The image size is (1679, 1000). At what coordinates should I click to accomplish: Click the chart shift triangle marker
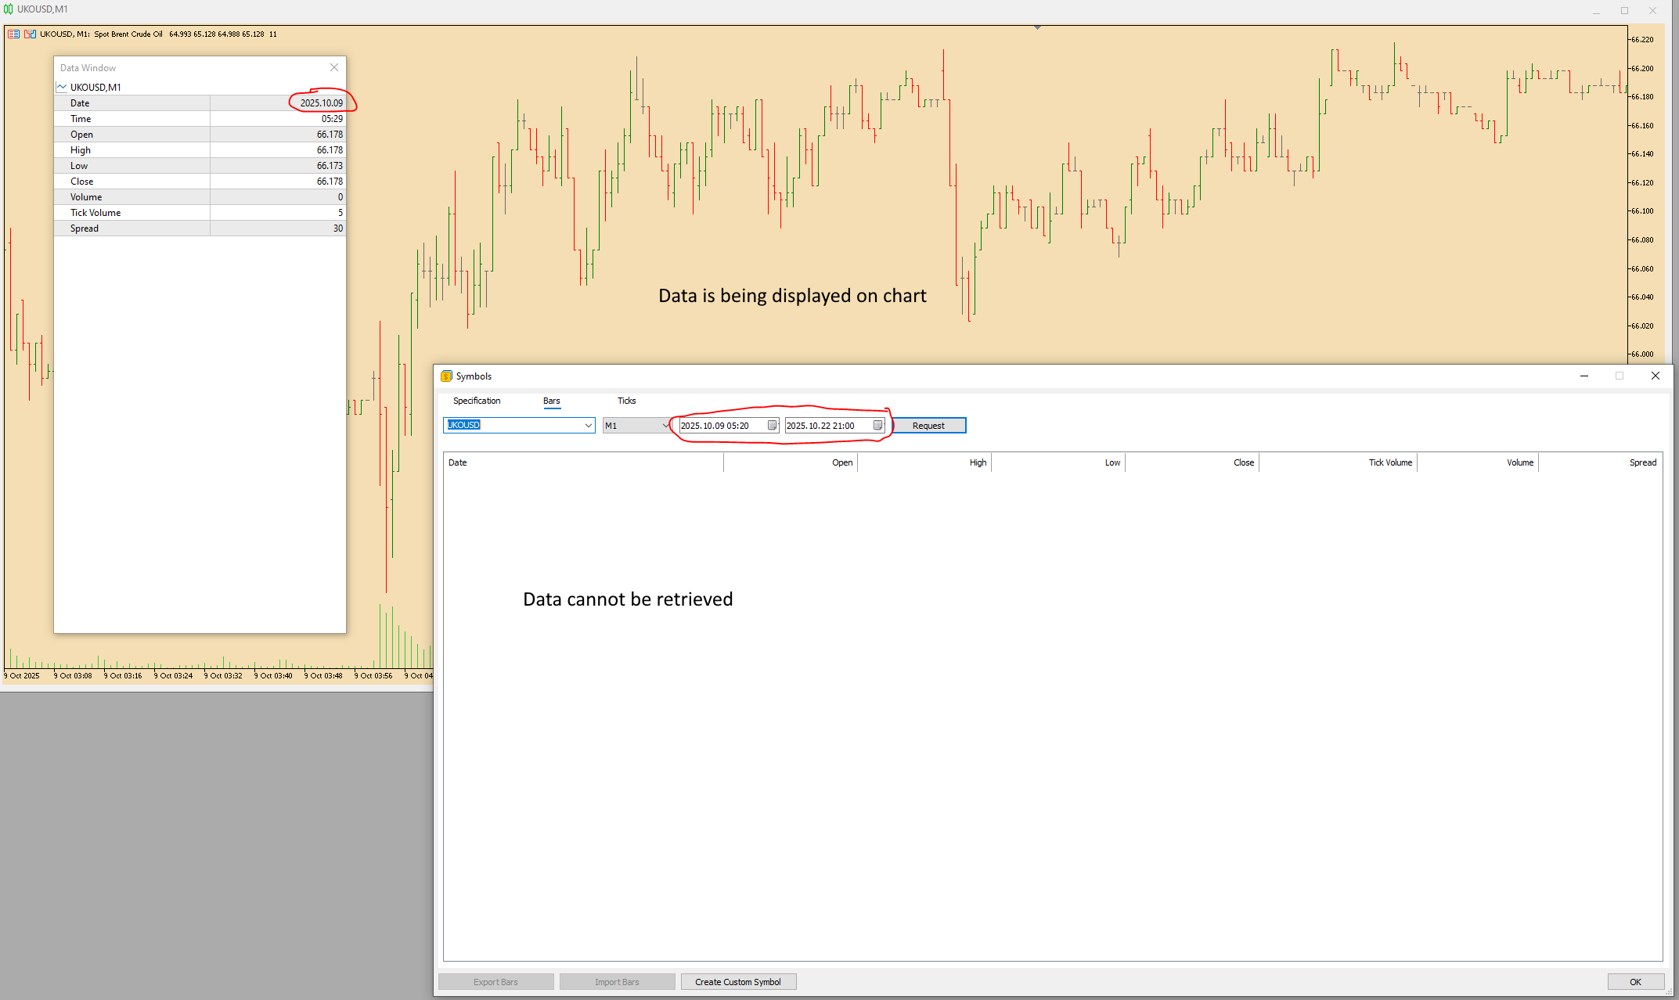(1037, 27)
